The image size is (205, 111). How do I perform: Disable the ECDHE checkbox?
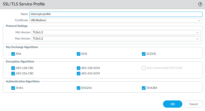(x=144, y=54)
